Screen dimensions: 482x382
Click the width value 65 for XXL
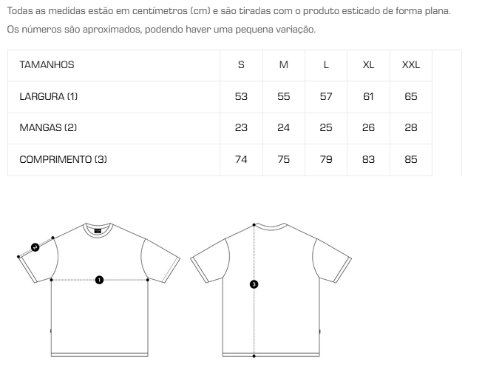click(411, 97)
